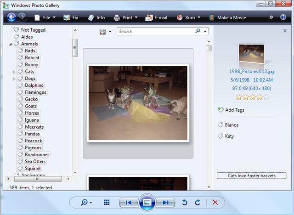The width and height of the screenshot is (294, 215).
Task: Set rating to two stars
Action: tap(246, 97)
